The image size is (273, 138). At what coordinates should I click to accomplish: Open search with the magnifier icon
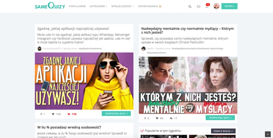190,6
